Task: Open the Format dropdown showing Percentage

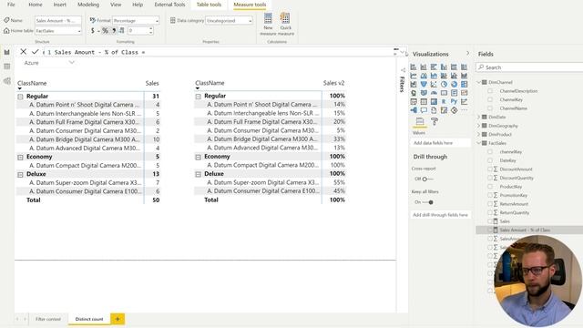Action: 136,20
